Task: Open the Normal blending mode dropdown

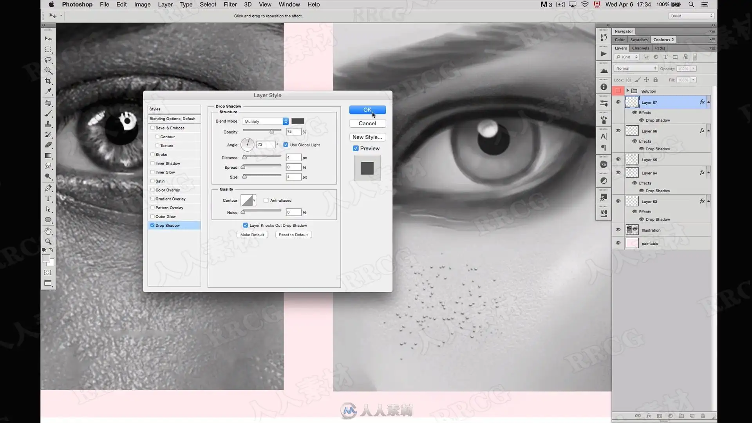Action: tap(636, 69)
